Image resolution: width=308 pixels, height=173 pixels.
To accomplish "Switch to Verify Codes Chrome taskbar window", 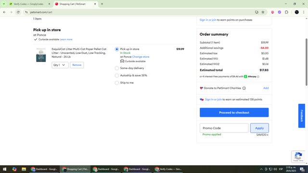I will point(168,169).
